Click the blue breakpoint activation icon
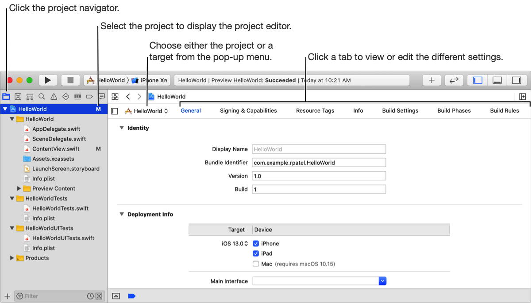 131,296
